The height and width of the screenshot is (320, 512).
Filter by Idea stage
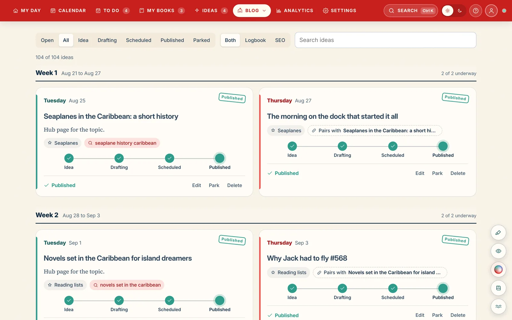[83, 40]
